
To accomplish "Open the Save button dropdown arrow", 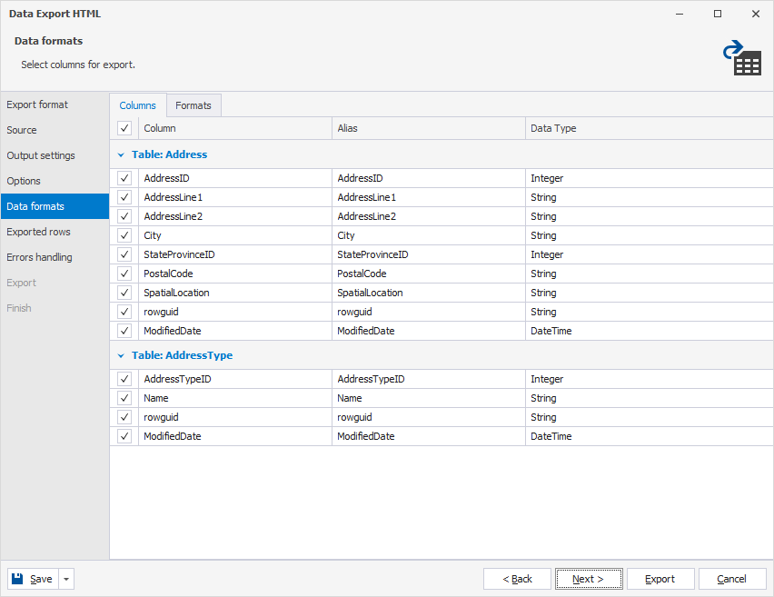I will pyautogui.click(x=66, y=579).
